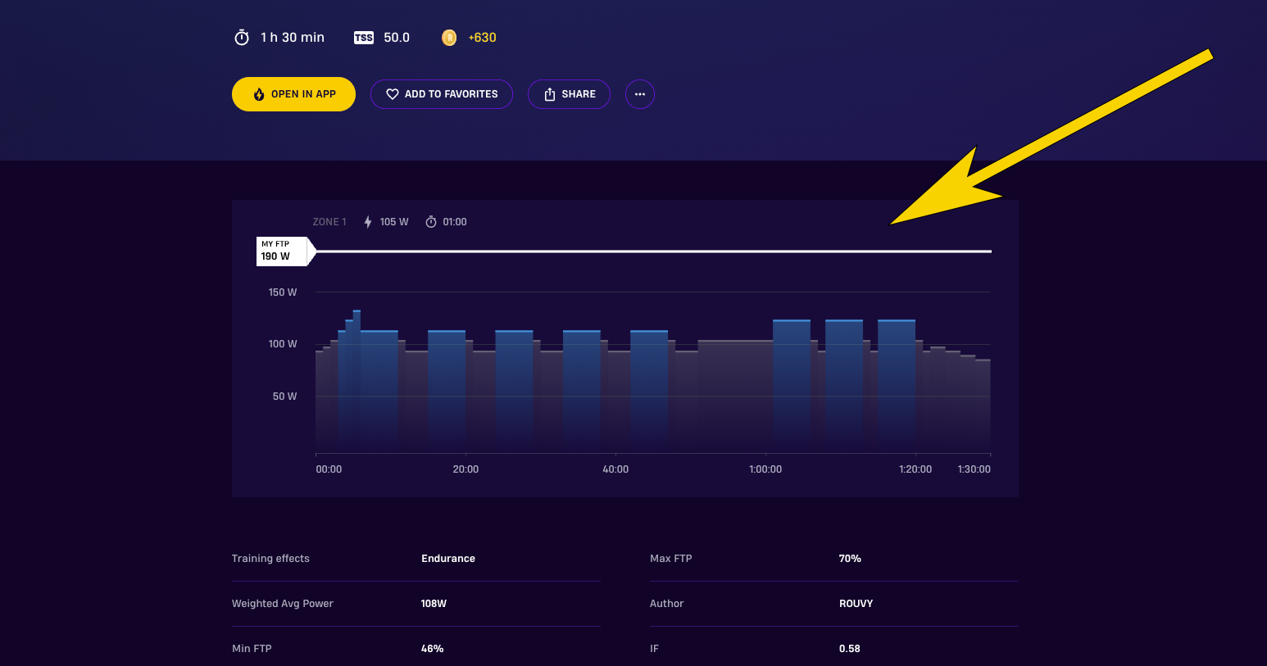
Task: Click the TSS badge icon
Action: click(x=364, y=38)
